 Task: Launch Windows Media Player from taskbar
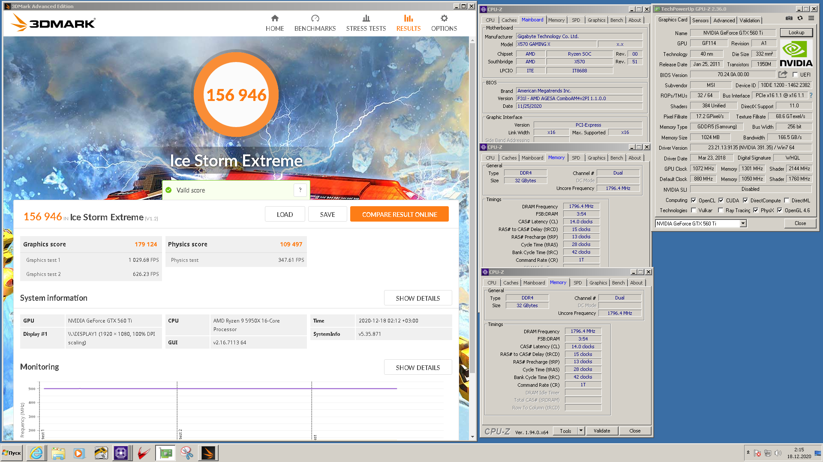pos(79,453)
